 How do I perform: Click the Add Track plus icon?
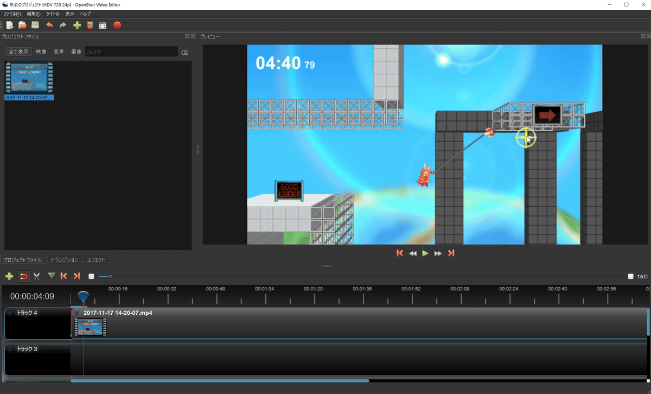point(9,276)
